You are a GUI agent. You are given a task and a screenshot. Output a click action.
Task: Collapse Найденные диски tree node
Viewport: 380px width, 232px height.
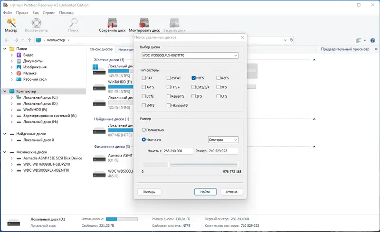5,134
